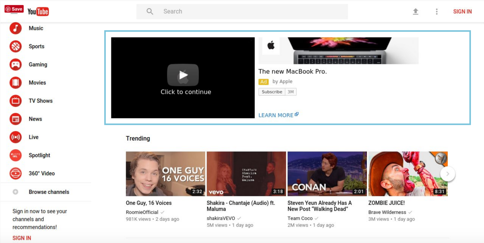Subscribe to the Apple channel

click(272, 92)
